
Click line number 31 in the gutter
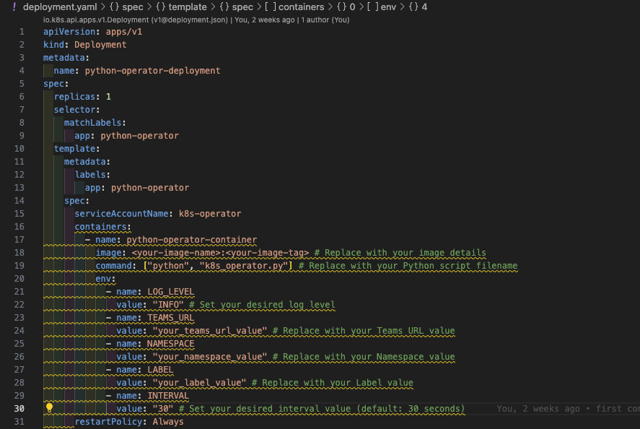point(19,421)
